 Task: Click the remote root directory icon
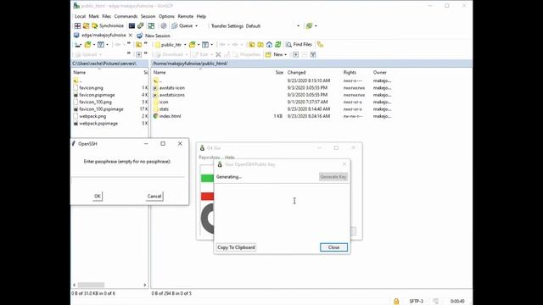pos(260,45)
